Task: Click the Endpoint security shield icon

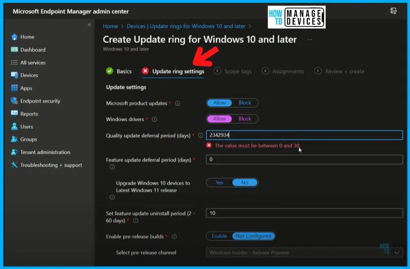Action: click(14, 101)
